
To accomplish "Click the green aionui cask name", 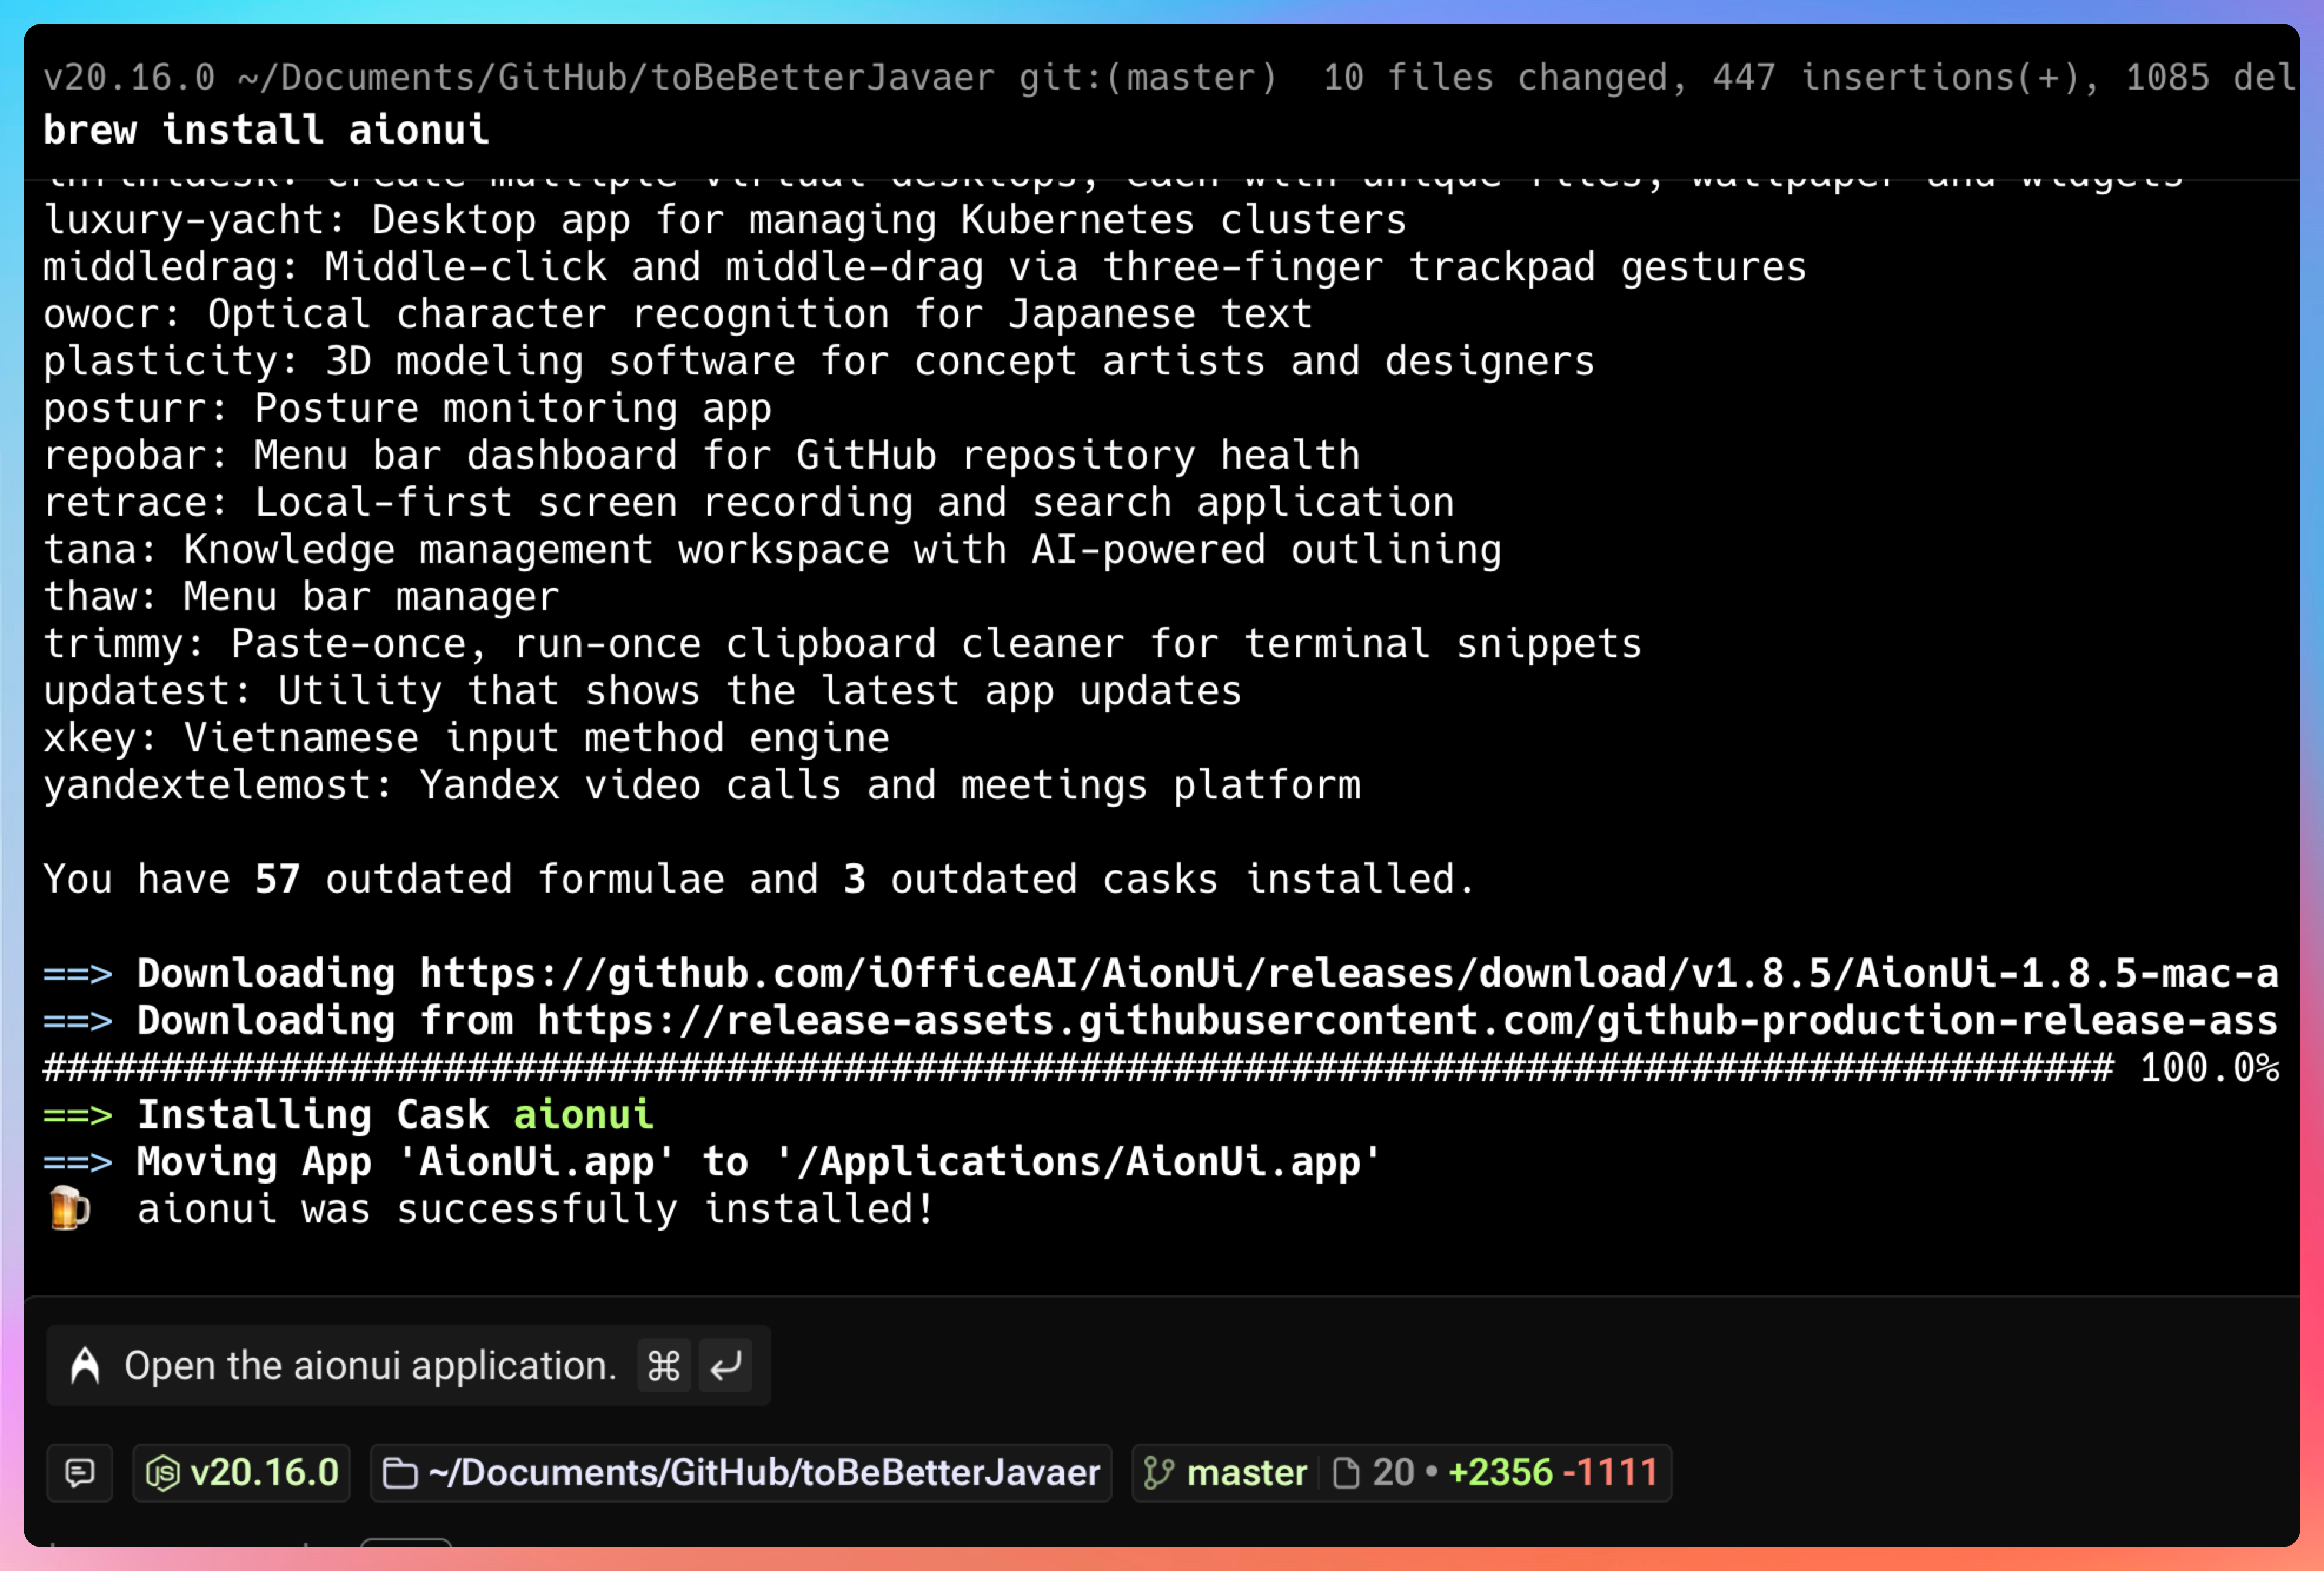I will coord(583,1115).
